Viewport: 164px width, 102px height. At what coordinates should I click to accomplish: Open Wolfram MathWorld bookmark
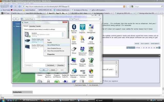point(62,10)
